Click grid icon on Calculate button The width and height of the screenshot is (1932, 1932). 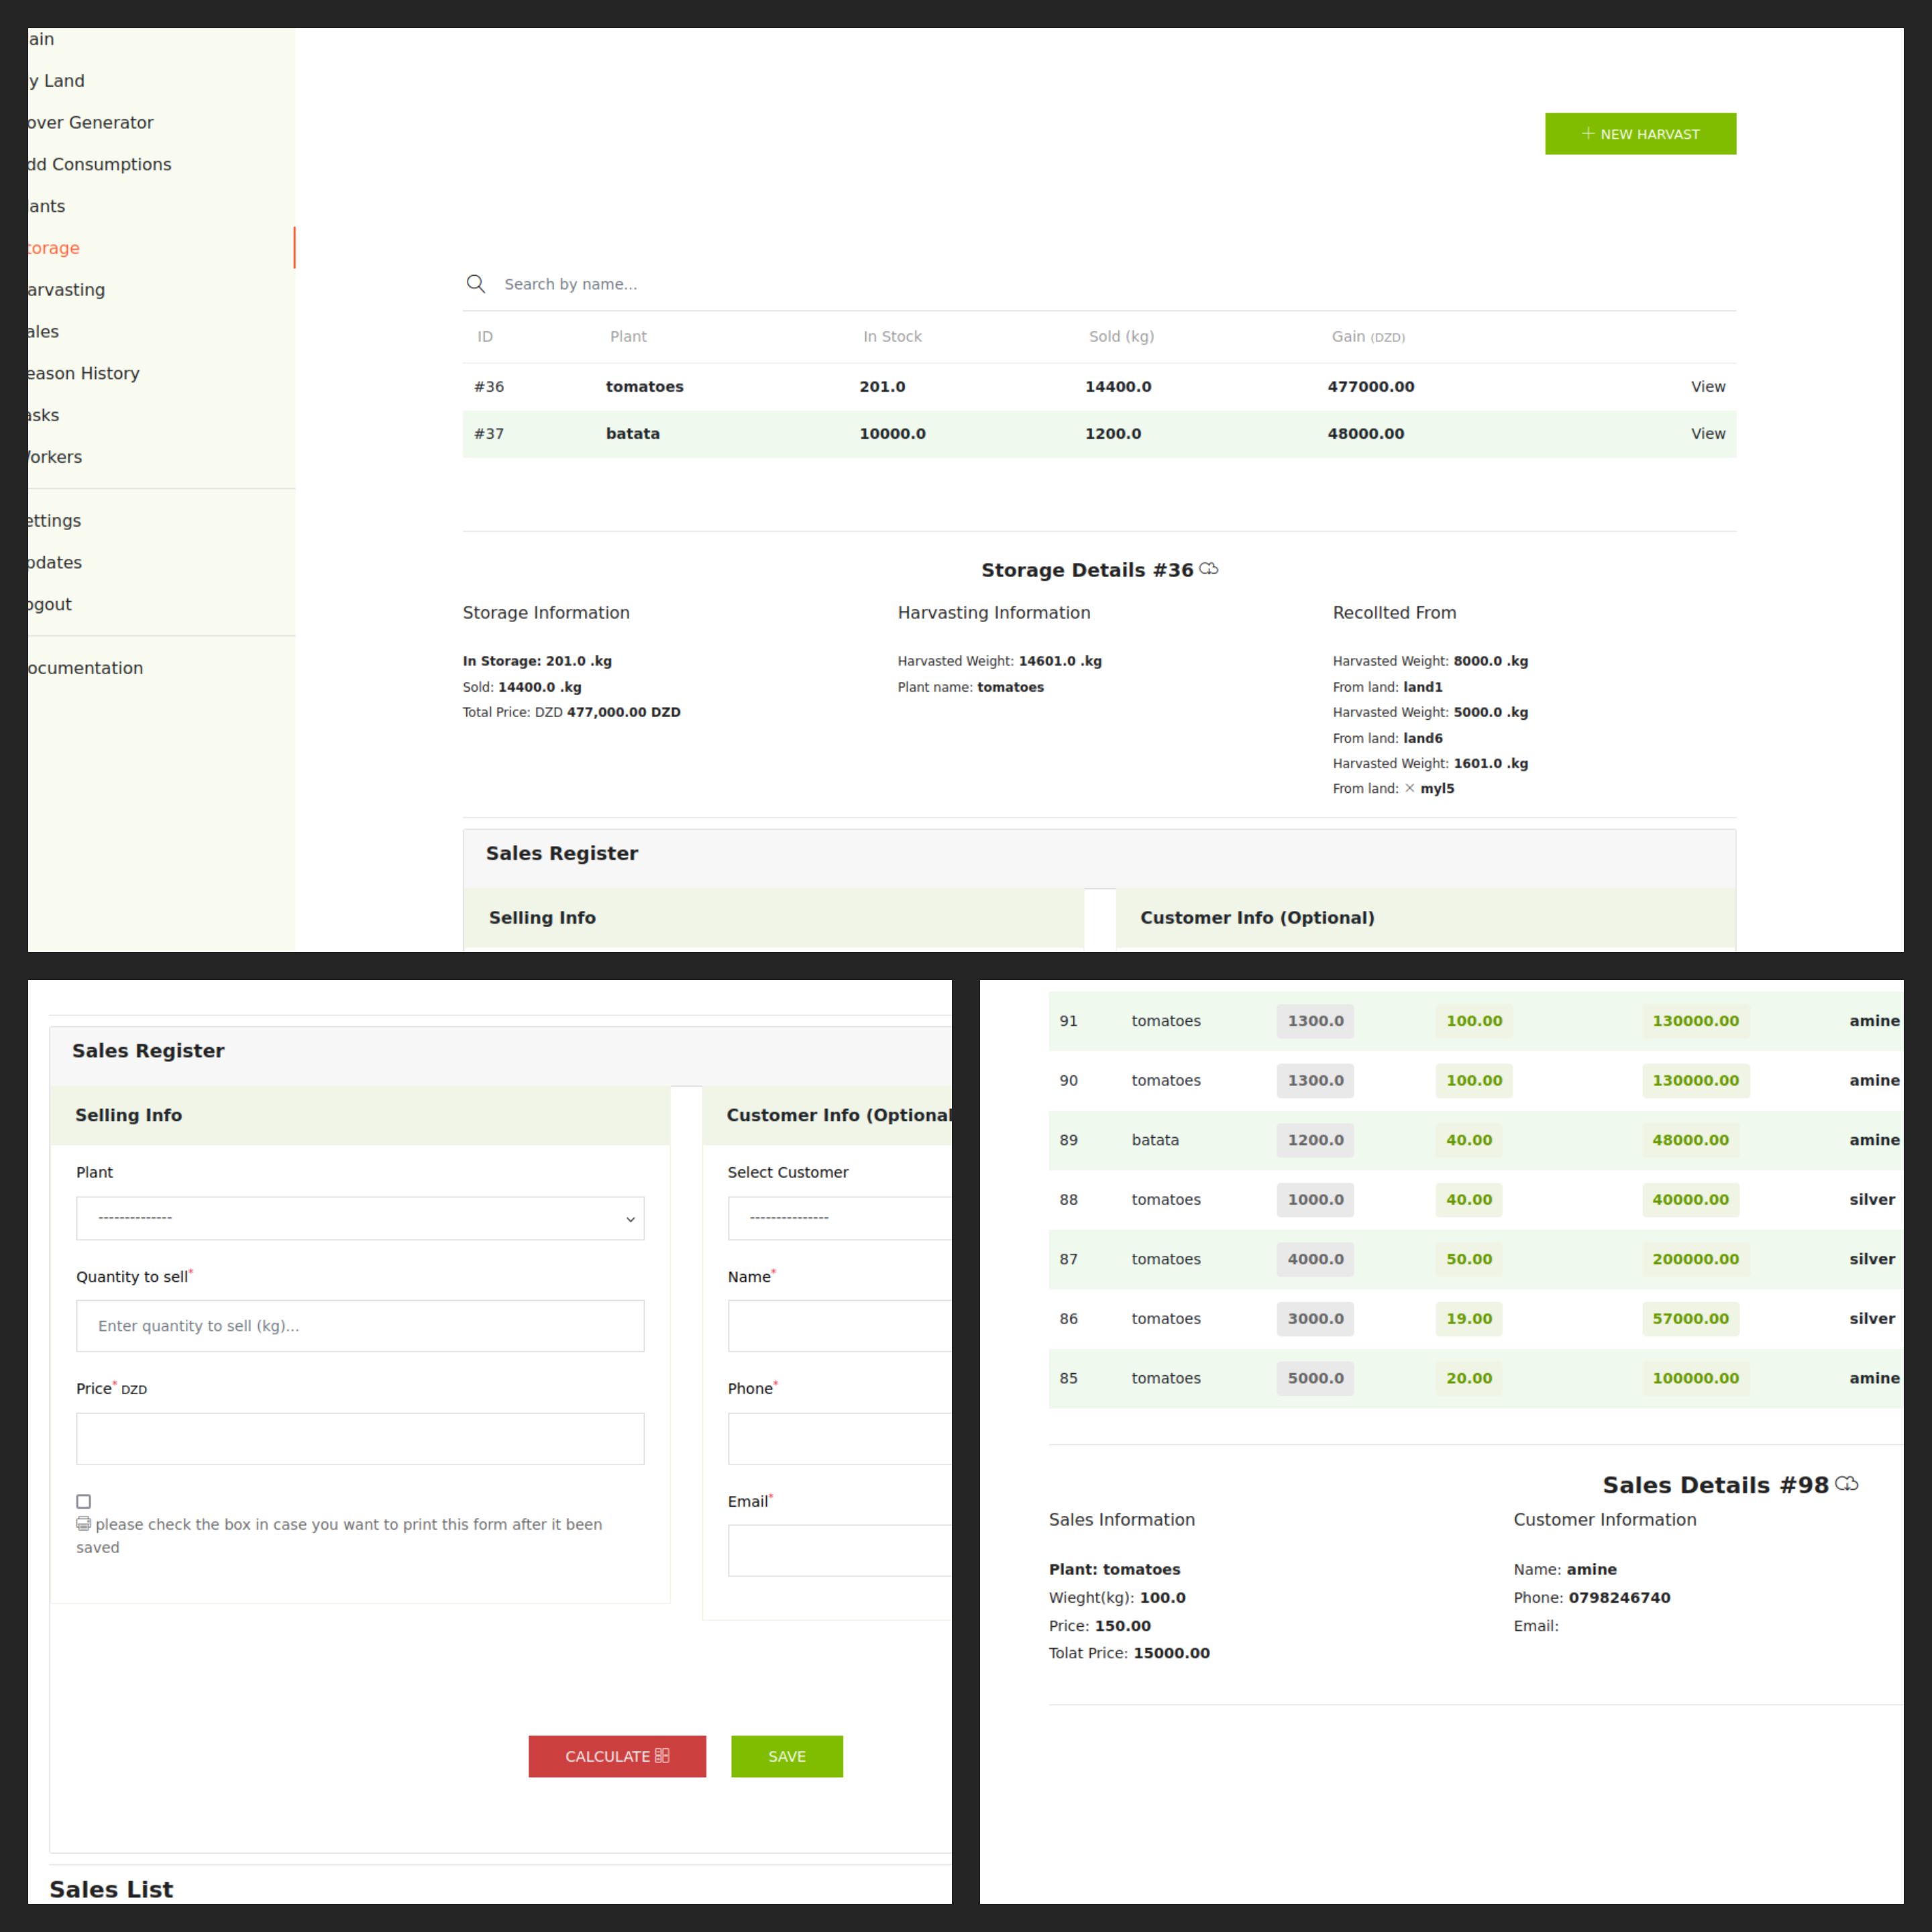662,1756
